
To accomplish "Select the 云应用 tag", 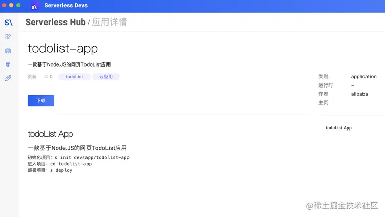I will [106, 77].
